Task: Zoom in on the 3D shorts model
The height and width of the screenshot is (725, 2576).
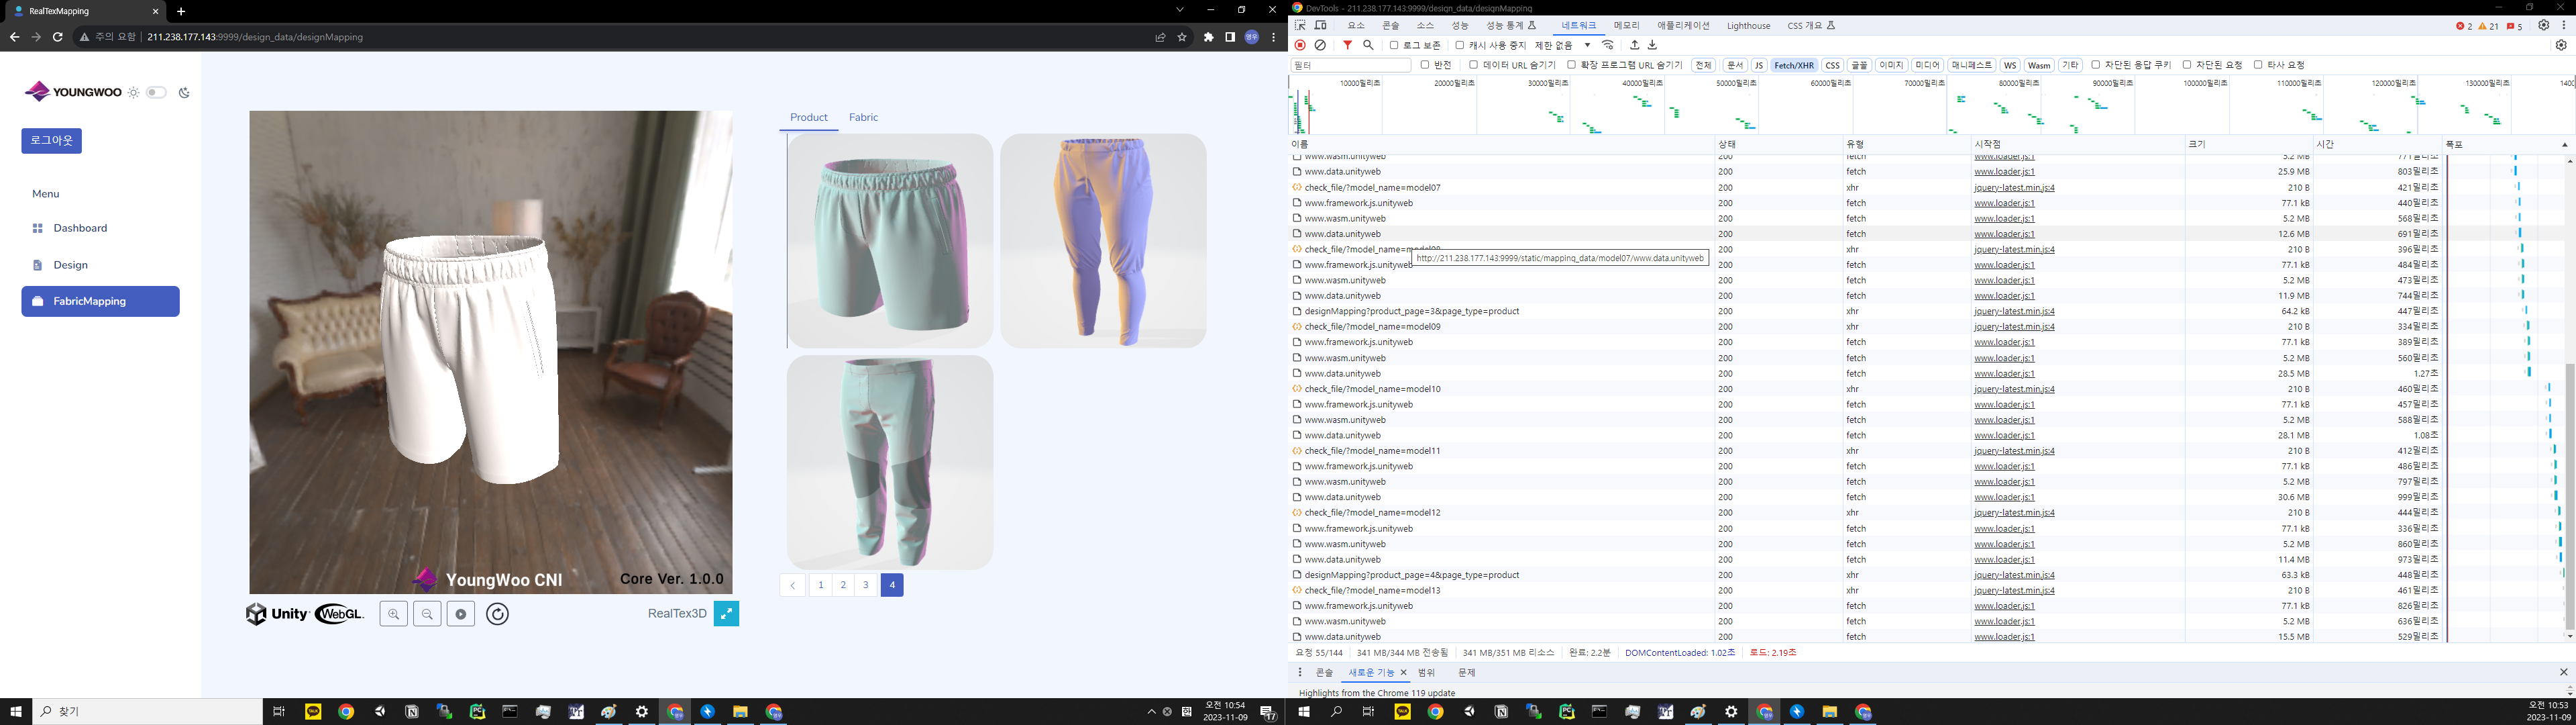Action: (394, 614)
